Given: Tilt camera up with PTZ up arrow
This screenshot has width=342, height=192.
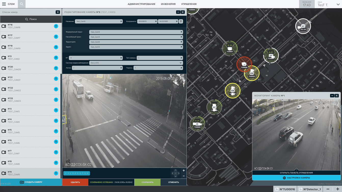Looking at the screenshot, I should pos(175,170).
